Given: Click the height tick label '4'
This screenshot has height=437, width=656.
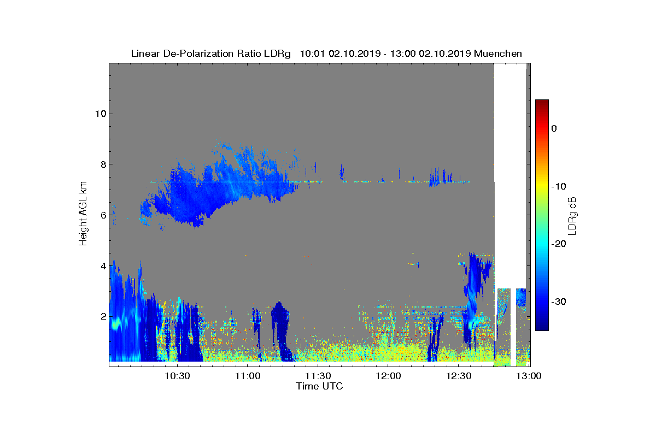Looking at the screenshot, I should [x=102, y=265].
